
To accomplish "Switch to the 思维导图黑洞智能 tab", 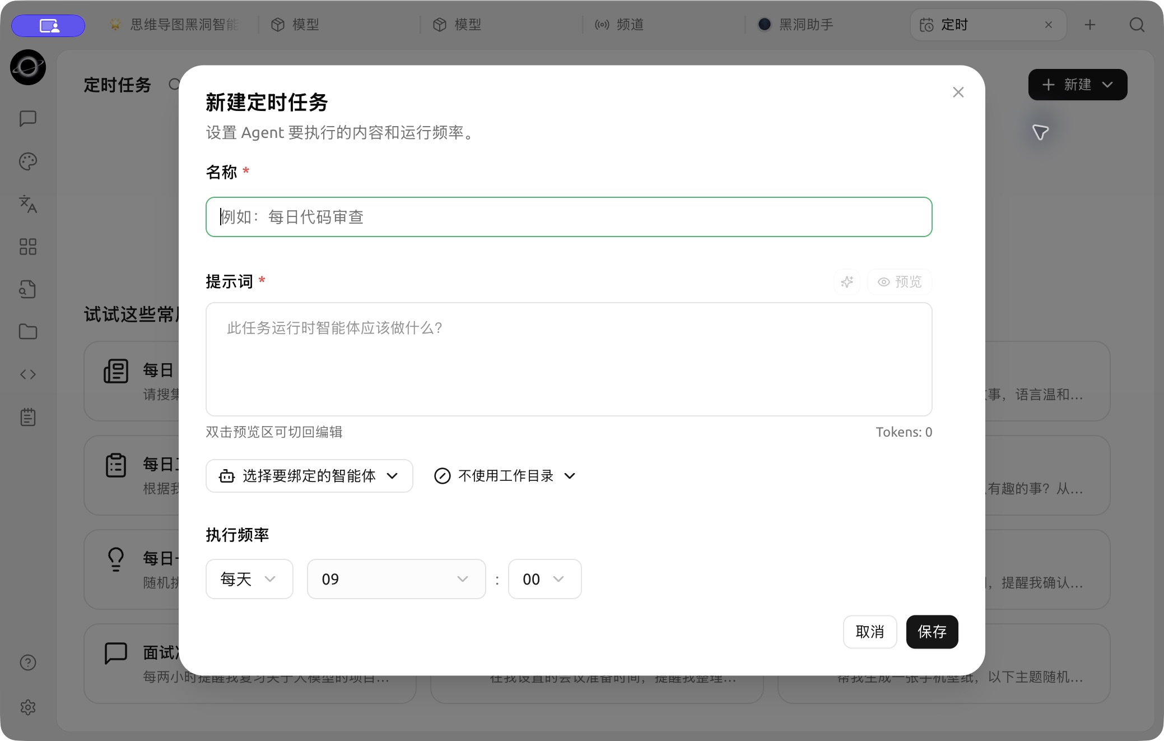I will tap(175, 25).
